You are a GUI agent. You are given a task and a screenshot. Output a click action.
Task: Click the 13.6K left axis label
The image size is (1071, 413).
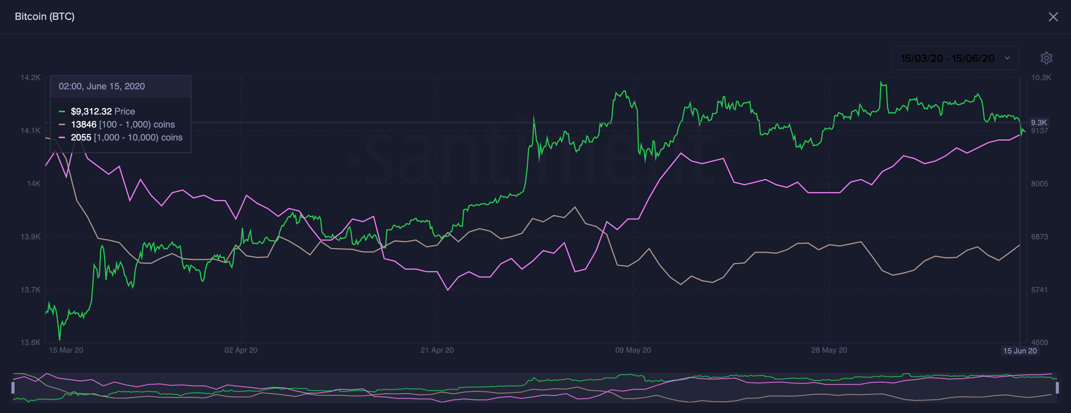31,342
